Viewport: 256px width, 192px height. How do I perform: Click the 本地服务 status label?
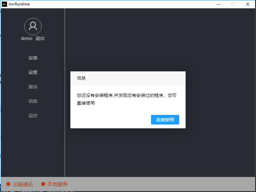58,184
